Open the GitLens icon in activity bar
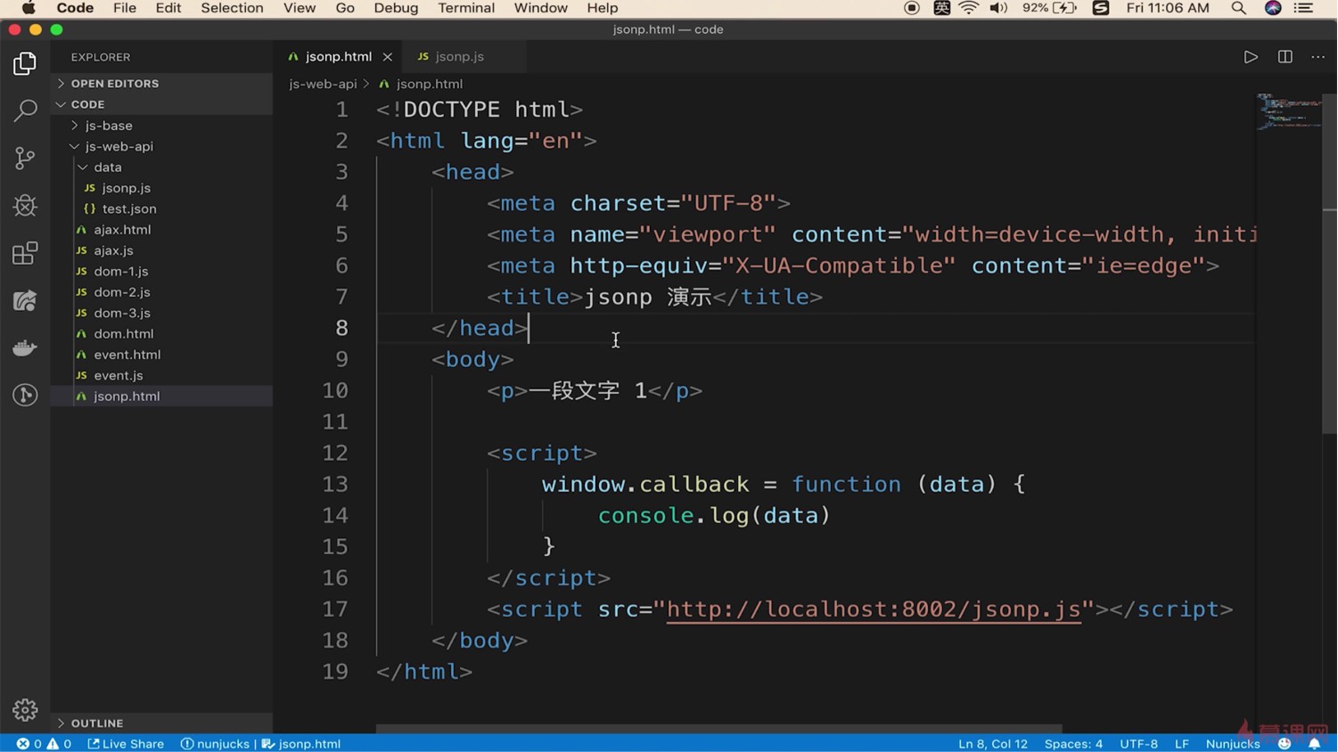This screenshot has height=752, width=1338. click(25, 395)
